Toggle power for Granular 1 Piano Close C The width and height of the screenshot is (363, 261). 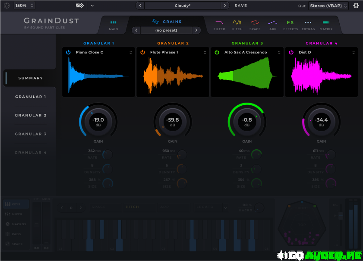click(69, 52)
